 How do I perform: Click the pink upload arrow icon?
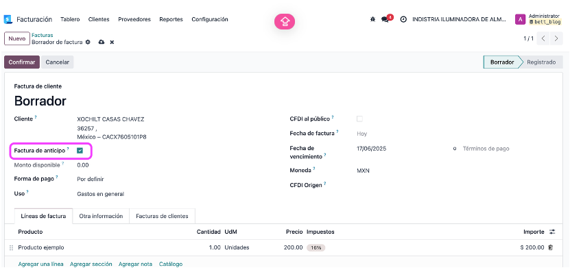(285, 22)
